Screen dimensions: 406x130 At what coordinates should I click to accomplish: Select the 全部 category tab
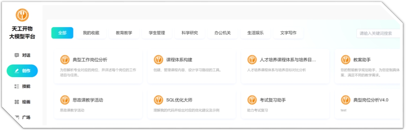pos(62,33)
